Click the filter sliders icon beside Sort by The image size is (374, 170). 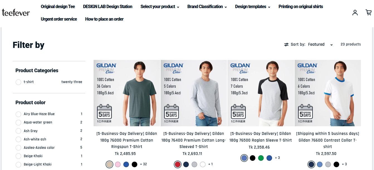(x=286, y=44)
